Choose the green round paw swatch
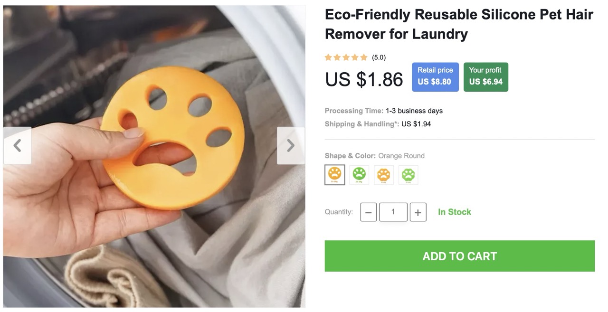Viewport: 608px width, 312px height. 359,175
